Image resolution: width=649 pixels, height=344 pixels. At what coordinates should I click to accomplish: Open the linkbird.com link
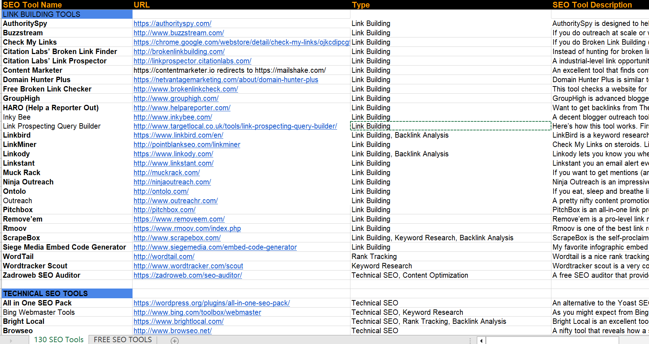[x=178, y=135]
